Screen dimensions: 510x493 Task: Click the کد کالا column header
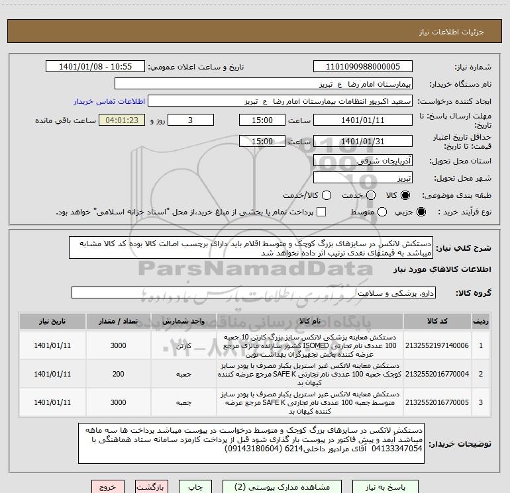pos(437,322)
